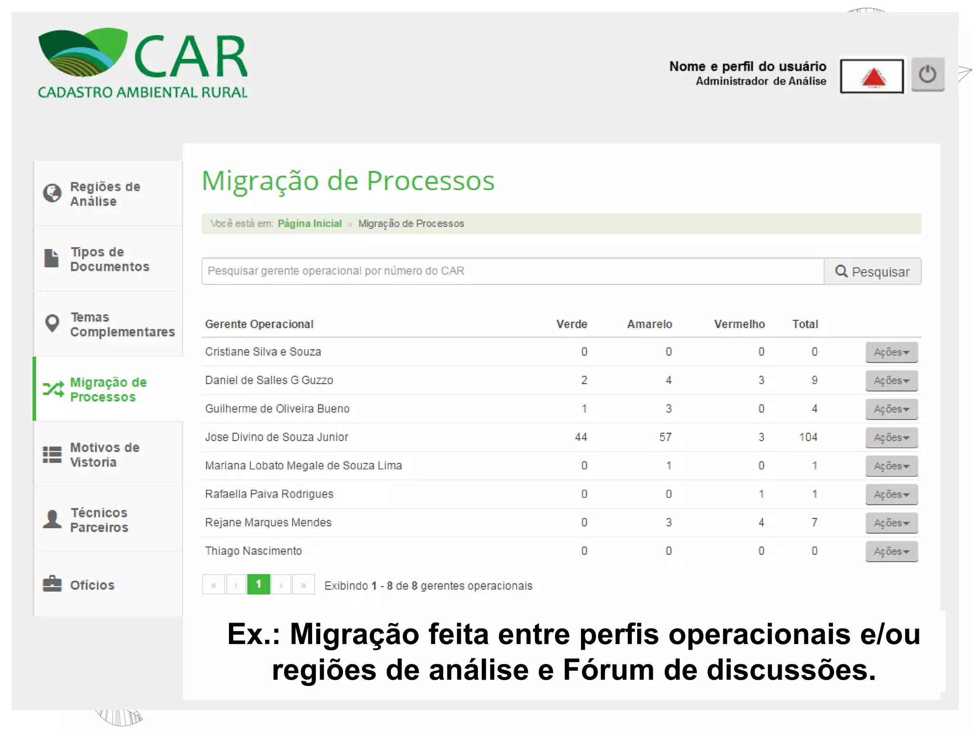Open Tipos de Documentos in sidebar
Viewport: 973px width, 730px height.
point(108,259)
